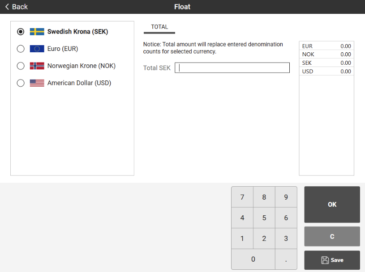Clear entry with the C button
365x272 pixels.
pos(332,236)
